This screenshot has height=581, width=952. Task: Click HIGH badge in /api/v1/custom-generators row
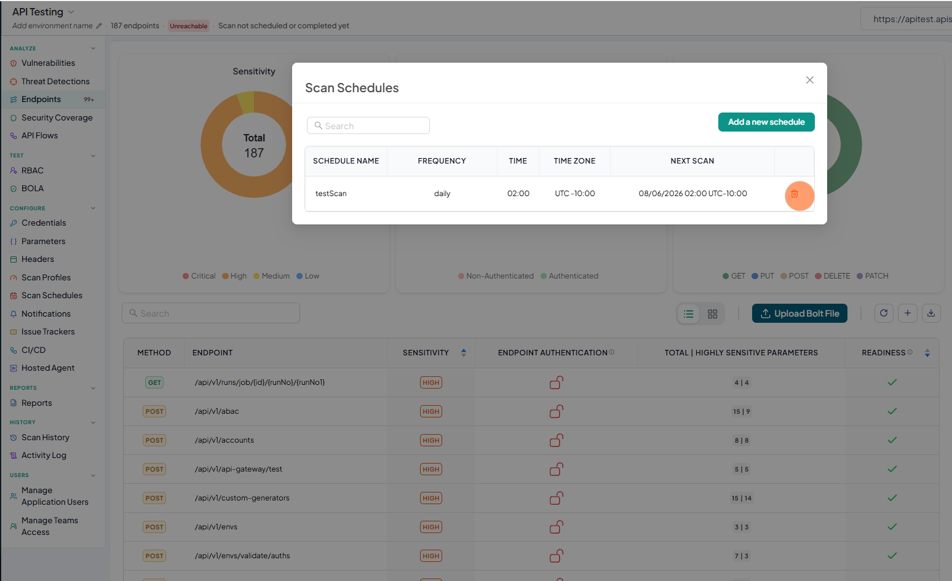click(x=431, y=498)
